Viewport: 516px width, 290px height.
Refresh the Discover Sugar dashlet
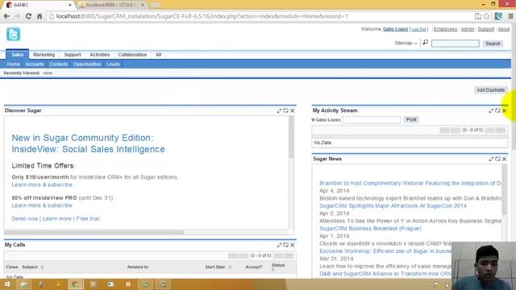(285, 111)
